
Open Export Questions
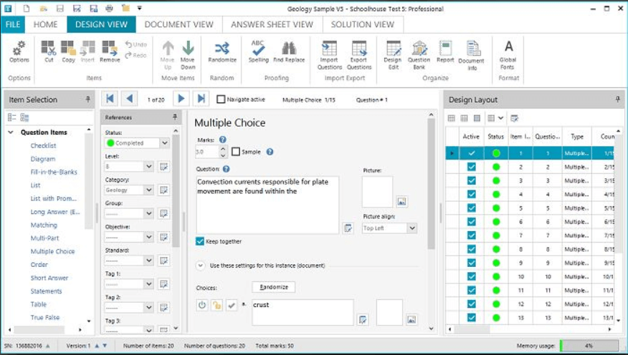[359, 56]
